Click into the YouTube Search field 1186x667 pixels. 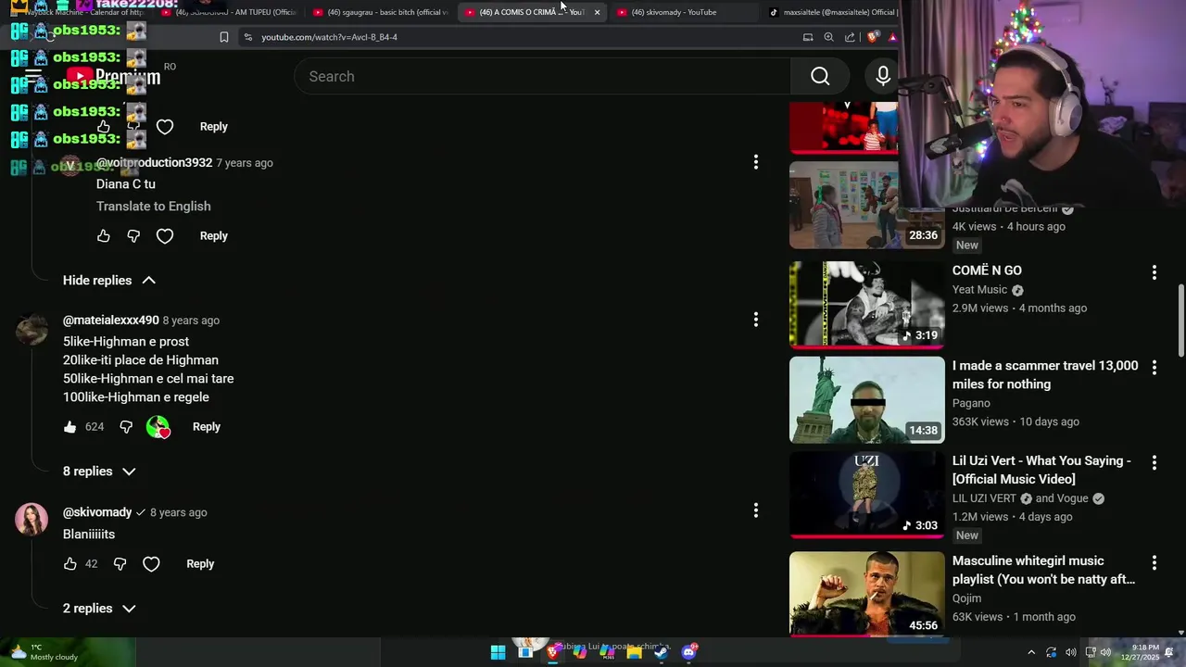542,76
